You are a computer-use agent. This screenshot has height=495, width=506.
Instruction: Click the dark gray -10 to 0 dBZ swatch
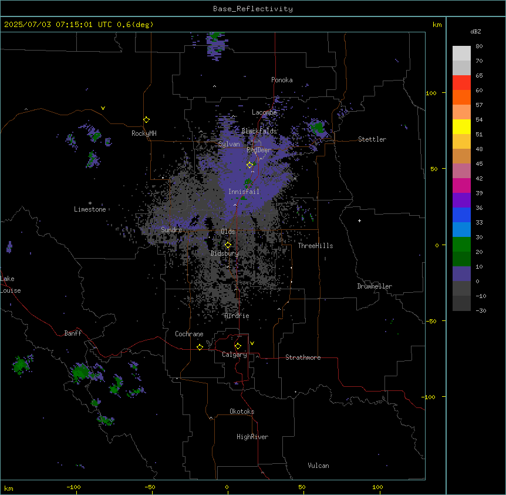(461, 289)
